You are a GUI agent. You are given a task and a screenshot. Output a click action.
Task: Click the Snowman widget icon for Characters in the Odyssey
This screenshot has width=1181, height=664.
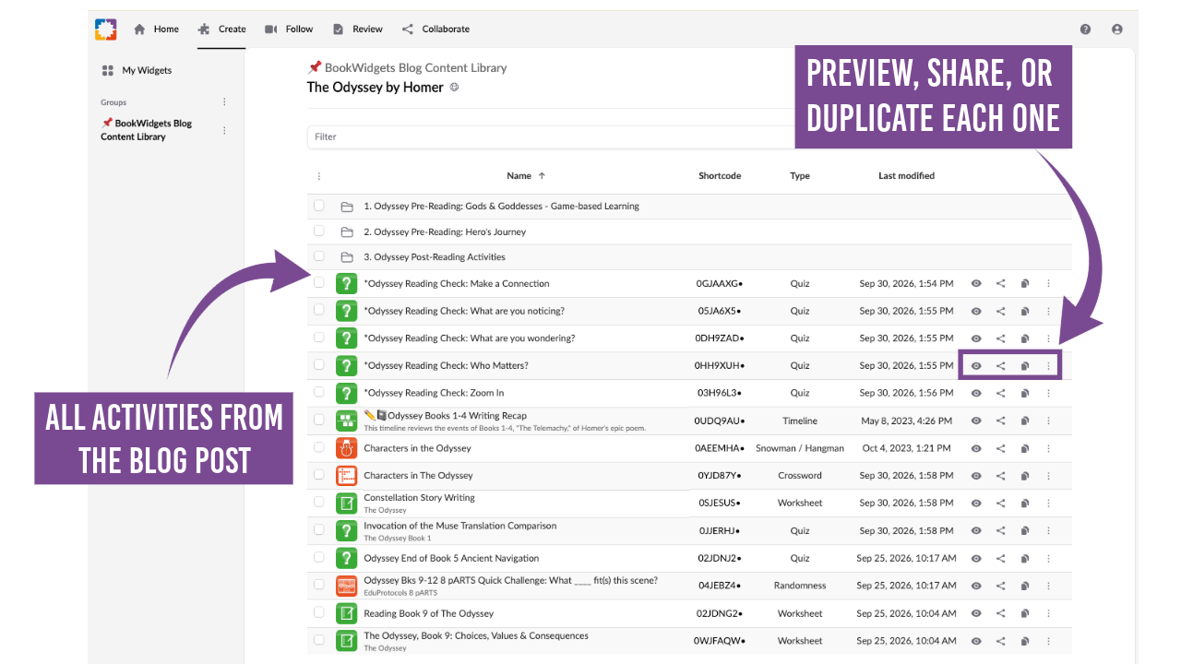click(x=346, y=448)
